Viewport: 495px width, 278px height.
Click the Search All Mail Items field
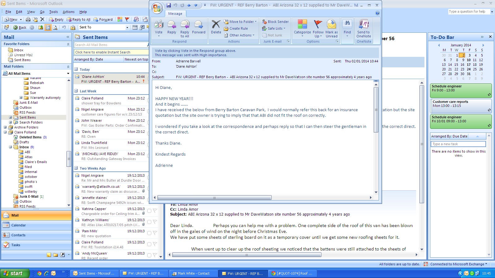(x=110, y=45)
